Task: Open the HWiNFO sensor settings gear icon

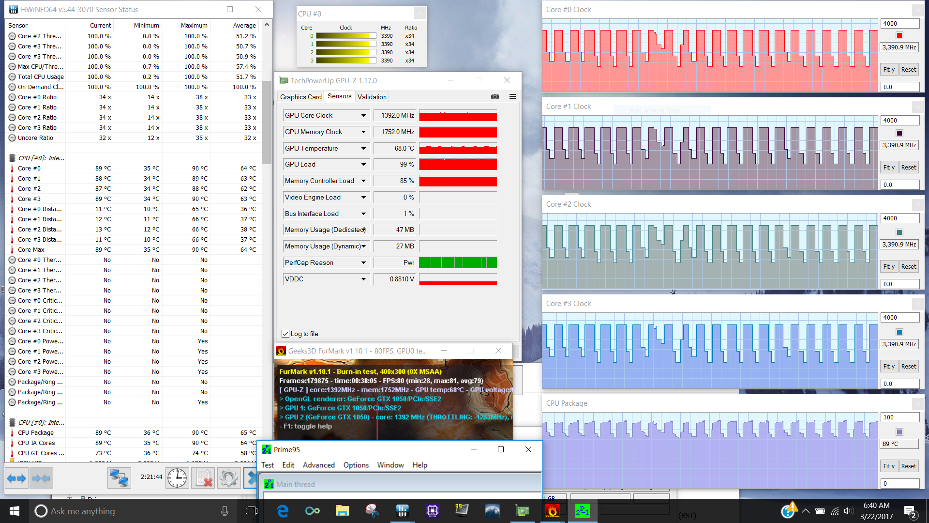Action: point(228,478)
